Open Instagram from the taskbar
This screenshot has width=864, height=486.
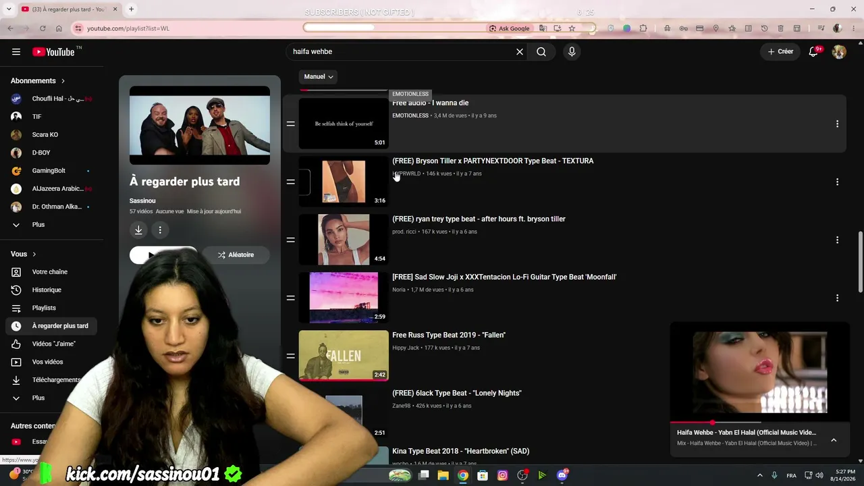(x=502, y=476)
